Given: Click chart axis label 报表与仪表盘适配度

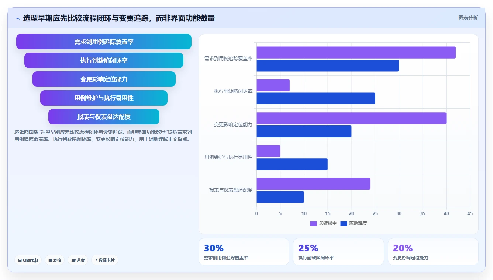Looking at the screenshot, I should pos(231,190).
